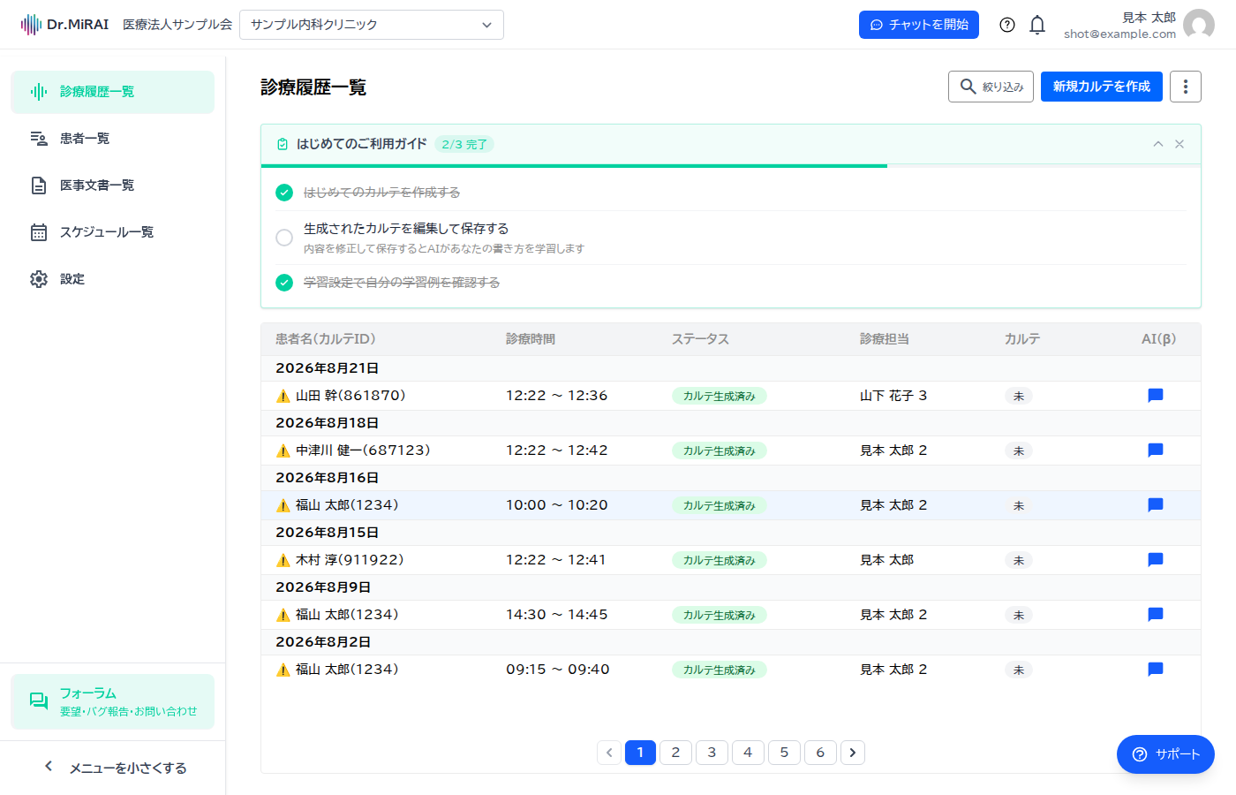Viewport: 1236px width, 795px height.
Task: Click the フォーラム chat bubbles icon
Action: tap(39, 701)
